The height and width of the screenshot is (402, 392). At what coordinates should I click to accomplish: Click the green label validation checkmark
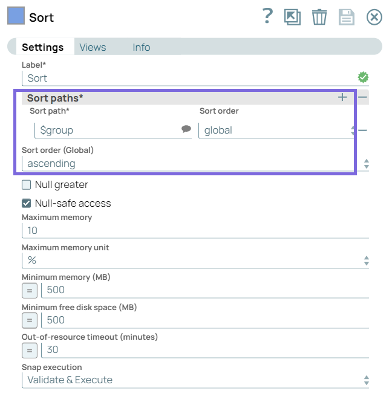[x=363, y=77]
